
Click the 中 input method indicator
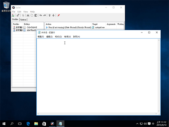tap(153, 124)
